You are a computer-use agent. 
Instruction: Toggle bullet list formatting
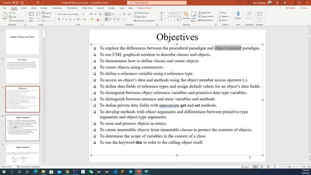point(107,14)
